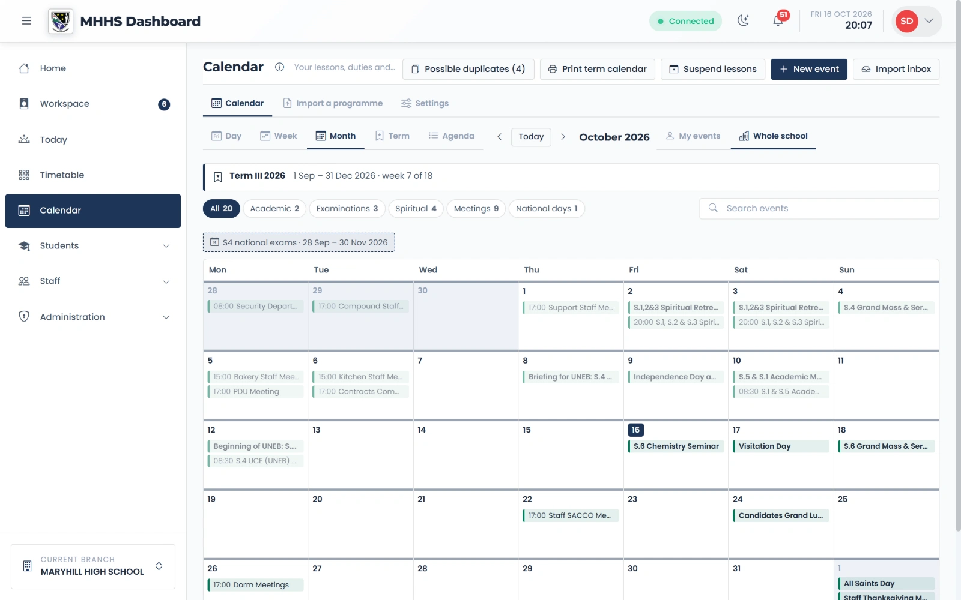Select the Agenda view tab
Image resolution: width=961 pixels, height=600 pixels.
[x=452, y=136]
